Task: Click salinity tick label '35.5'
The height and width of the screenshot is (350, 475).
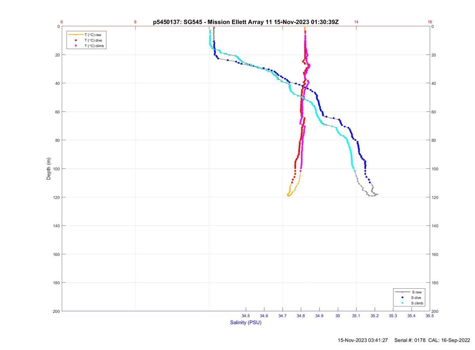Action: (x=429, y=316)
